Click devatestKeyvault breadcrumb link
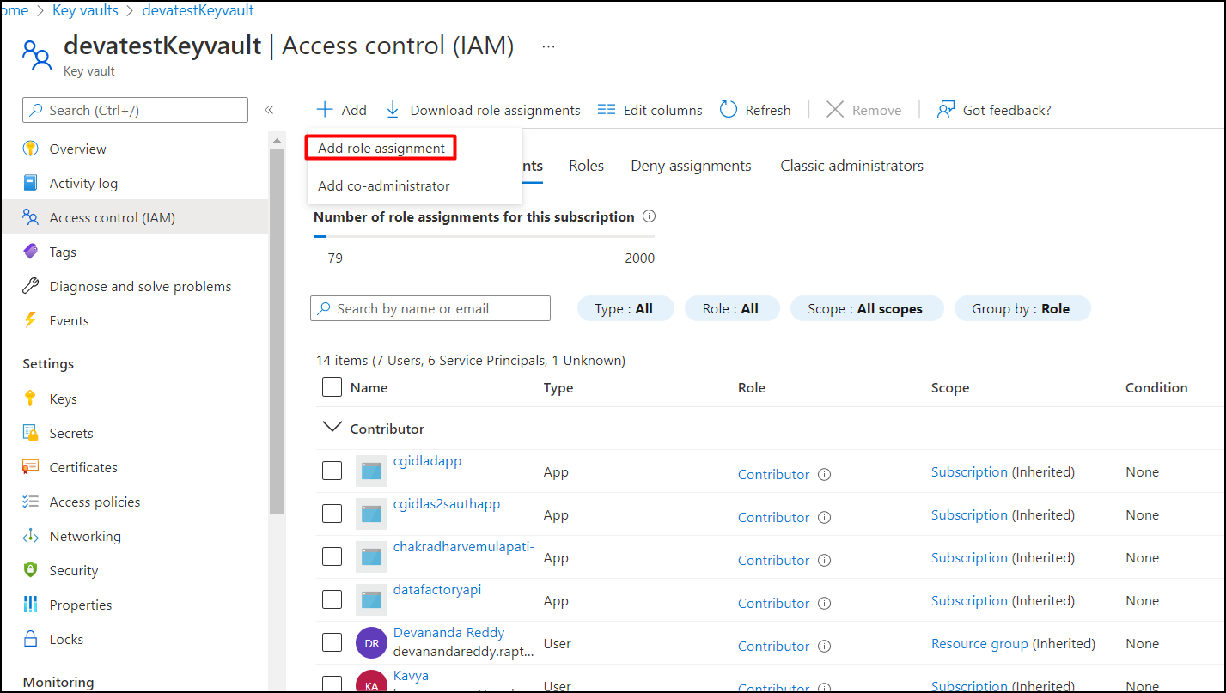Viewport: 1226px width, 693px height. pos(198,11)
